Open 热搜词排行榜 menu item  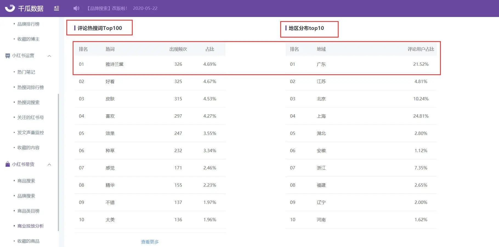(30, 87)
